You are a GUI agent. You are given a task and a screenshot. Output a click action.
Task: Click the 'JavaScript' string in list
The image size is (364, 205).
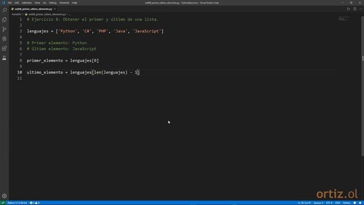[147, 31]
